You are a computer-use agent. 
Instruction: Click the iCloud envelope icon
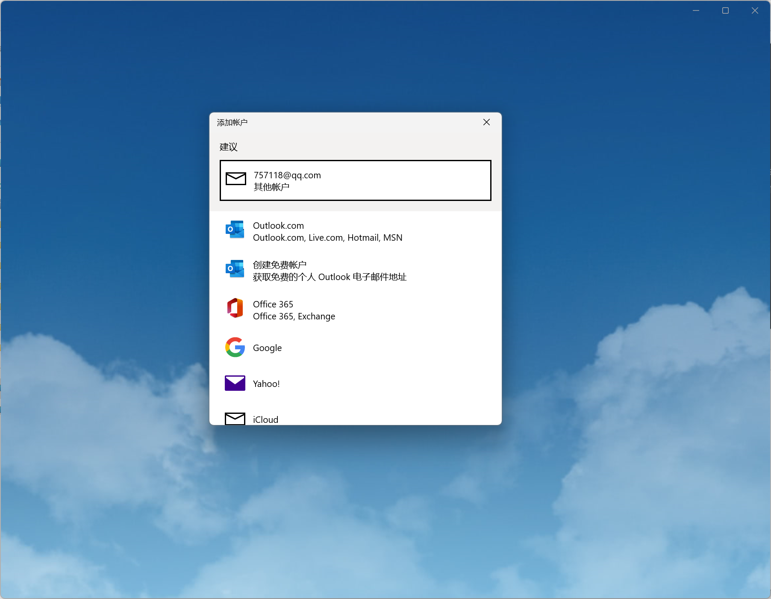pos(235,419)
